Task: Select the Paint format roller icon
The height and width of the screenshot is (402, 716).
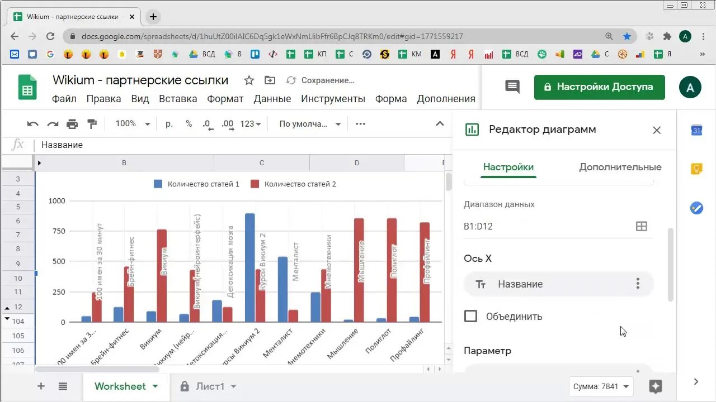Action: [92, 124]
